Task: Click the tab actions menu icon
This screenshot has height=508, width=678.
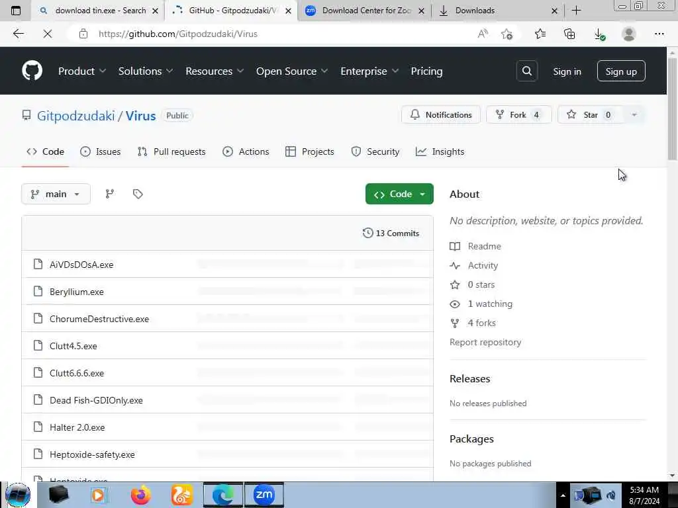Action: tap(16, 11)
